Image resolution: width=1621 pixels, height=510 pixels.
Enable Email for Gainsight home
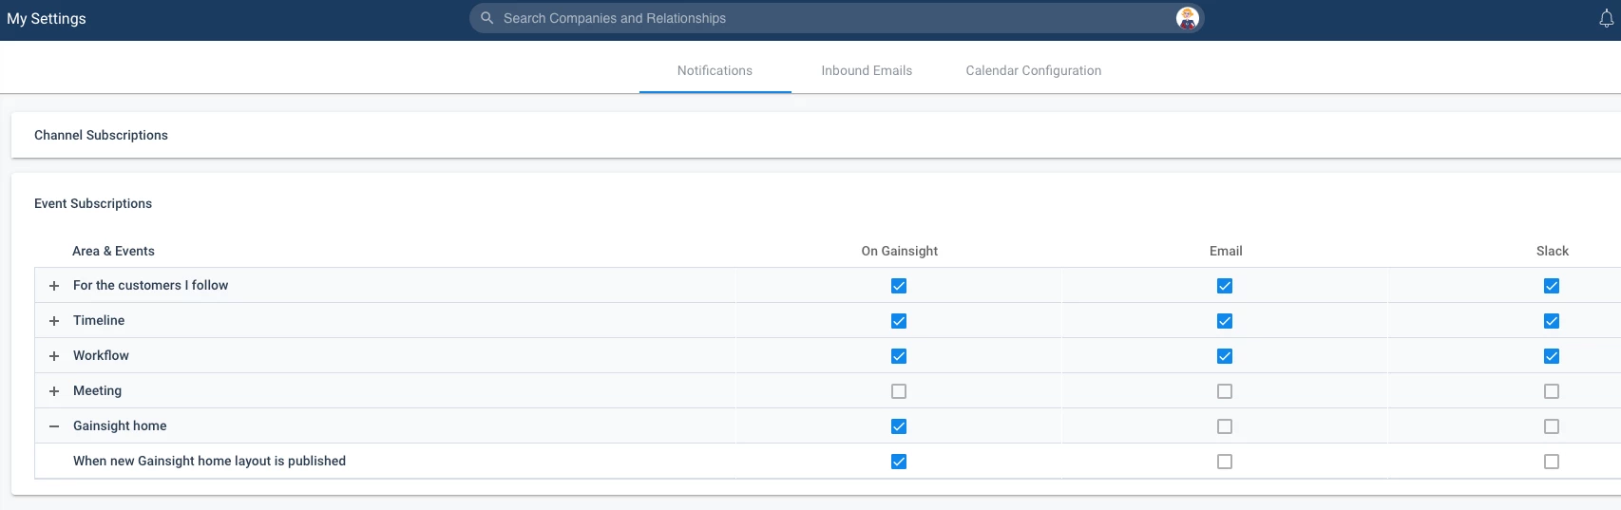pos(1225,426)
